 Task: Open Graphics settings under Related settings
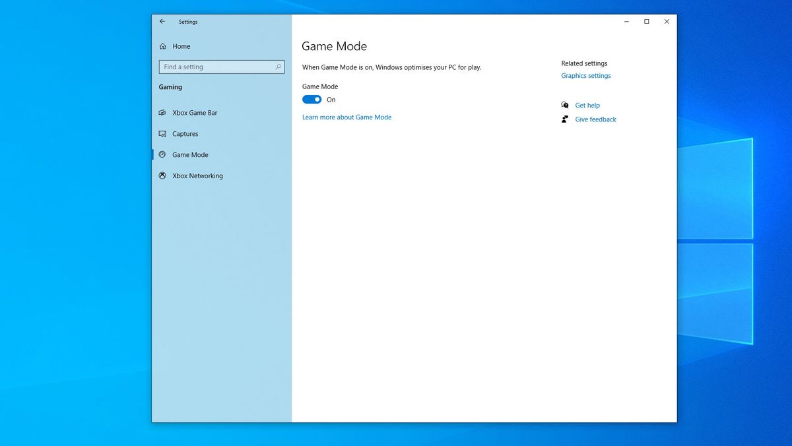[585, 75]
